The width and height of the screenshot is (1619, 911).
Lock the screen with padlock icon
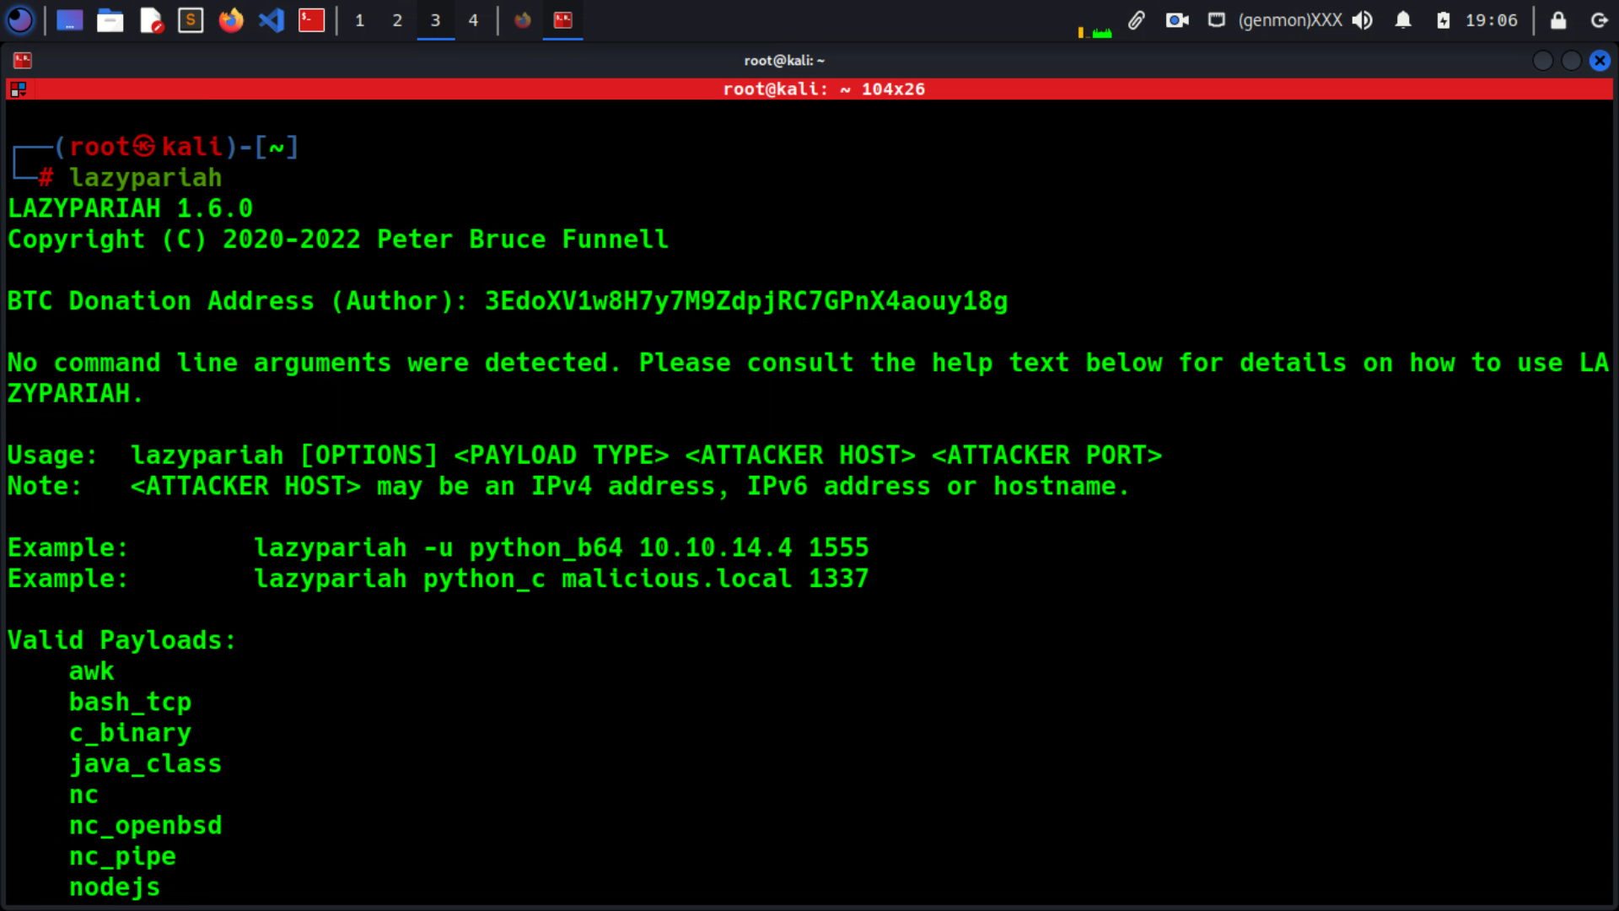1558,19
